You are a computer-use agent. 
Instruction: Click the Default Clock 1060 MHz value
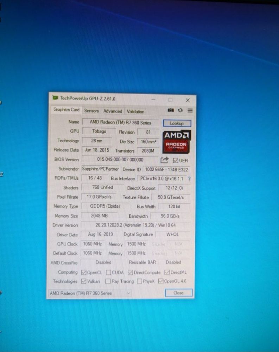pos(92,253)
